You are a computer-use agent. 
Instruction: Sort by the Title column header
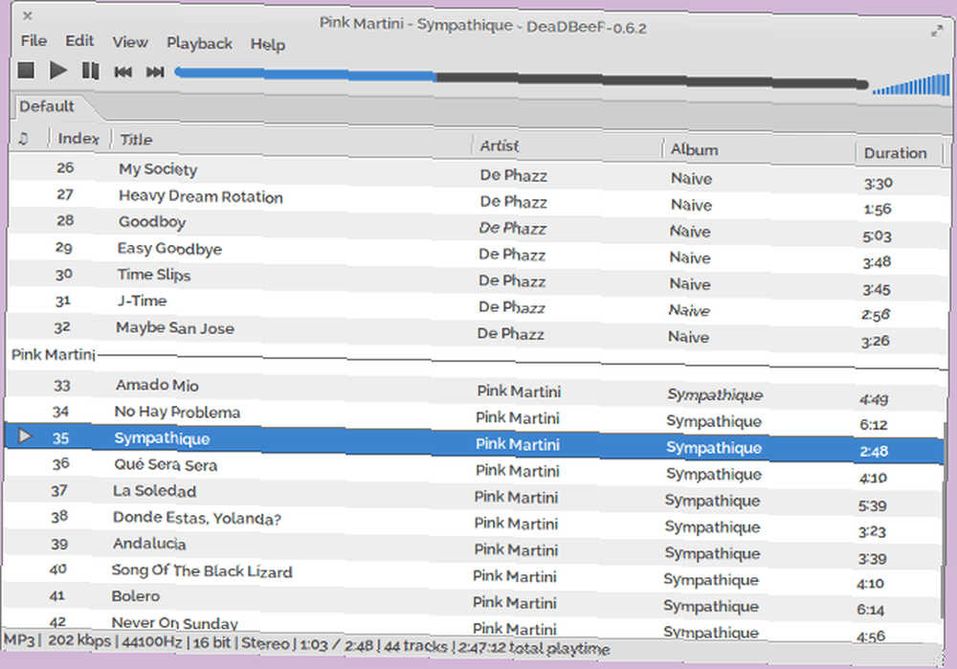tap(136, 140)
